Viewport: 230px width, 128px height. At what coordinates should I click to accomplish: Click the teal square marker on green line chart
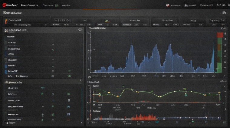pos(186,95)
